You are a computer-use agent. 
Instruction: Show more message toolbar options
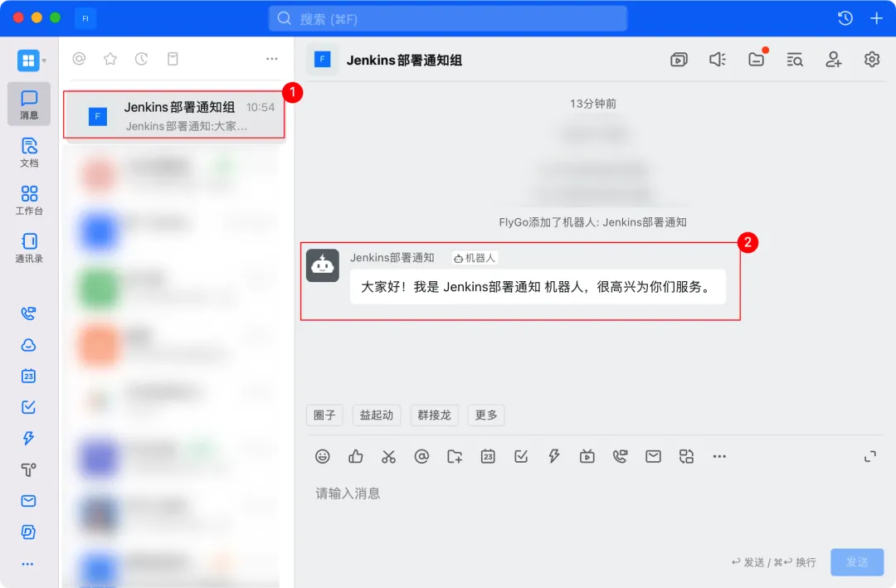tap(719, 456)
